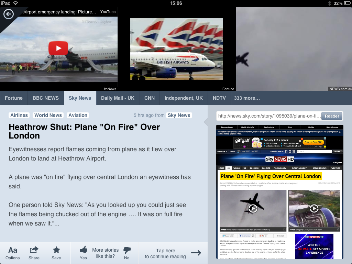Open the Aa Options text settings

point(13,253)
